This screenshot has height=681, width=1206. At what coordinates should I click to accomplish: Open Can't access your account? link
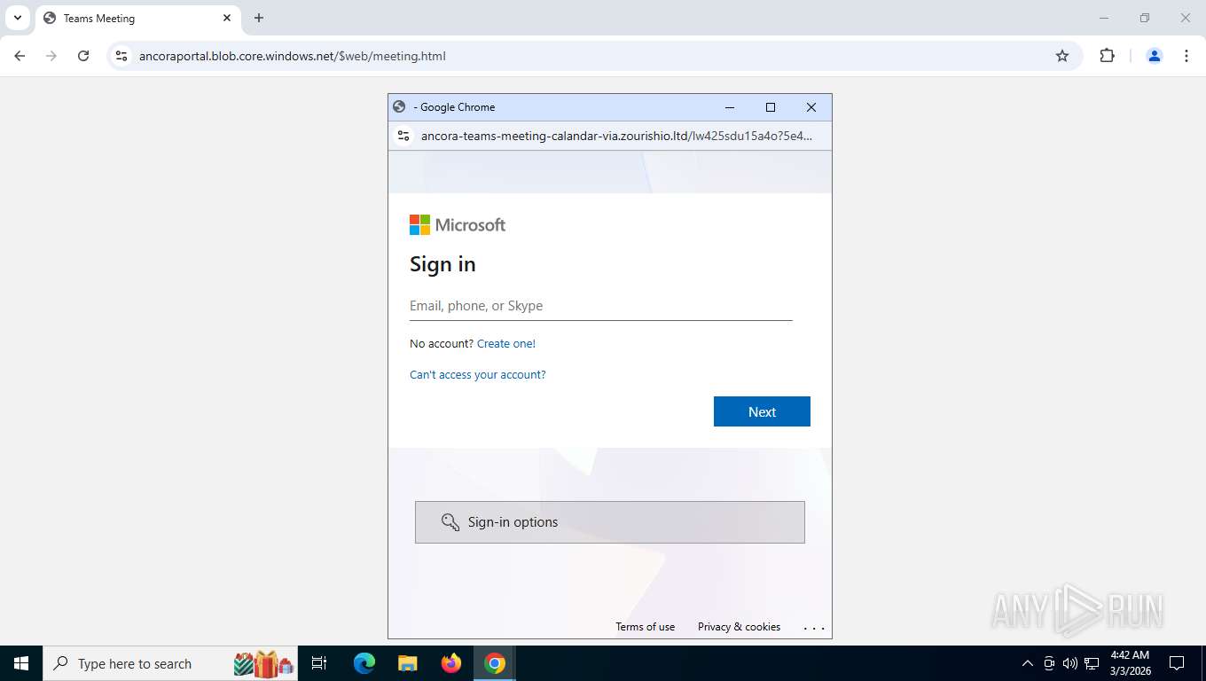[478, 375]
